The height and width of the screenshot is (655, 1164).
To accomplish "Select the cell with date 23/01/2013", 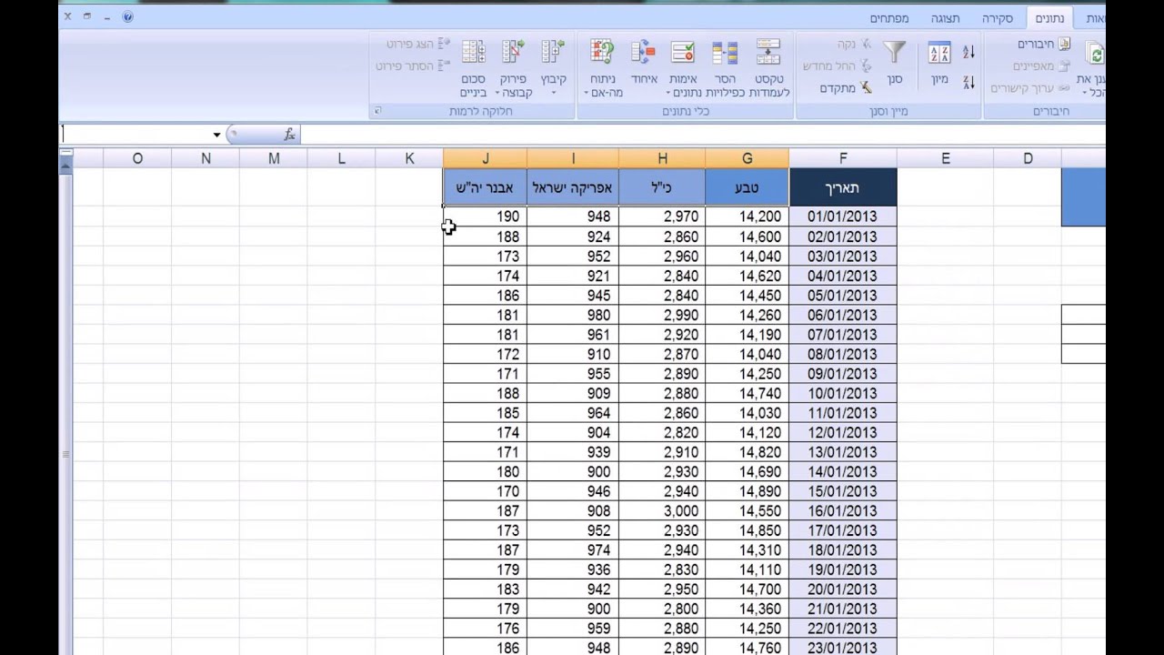I will point(843,648).
